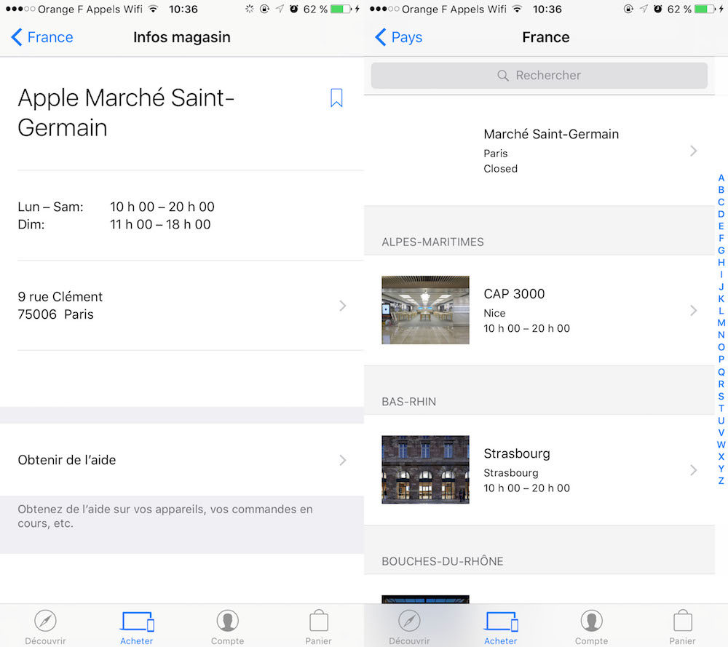Tap the Nice city label
Viewport: 728px width, 647px height.
pyautogui.click(x=494, y=313)
